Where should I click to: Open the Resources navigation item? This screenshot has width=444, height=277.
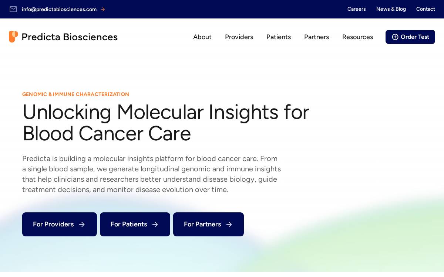click(x=357, y=37)
